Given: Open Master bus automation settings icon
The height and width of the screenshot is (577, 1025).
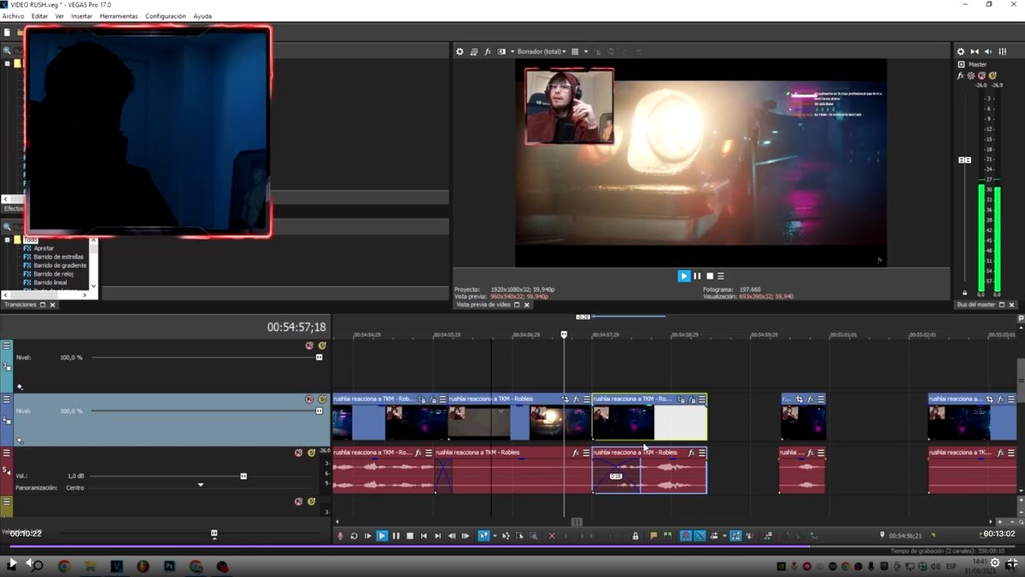Looking at the screenshot, I should pyautogui.click(x=971, y=76).
